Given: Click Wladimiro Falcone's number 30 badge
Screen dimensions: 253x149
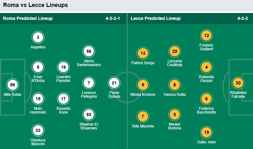Looking at the screenshot, I should 238,83.
